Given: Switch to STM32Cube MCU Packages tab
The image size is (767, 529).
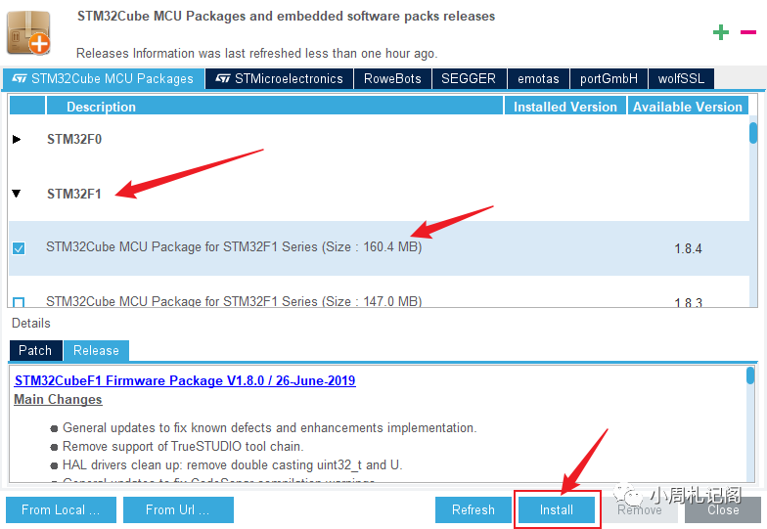Looking at the screenshot, I should (x=104, y=78).
